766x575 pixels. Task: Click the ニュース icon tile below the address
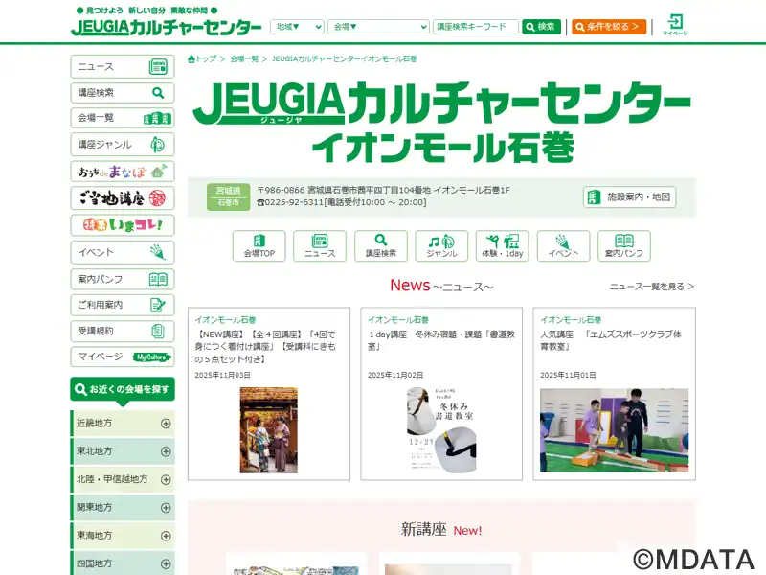click(x=320, y=246)
